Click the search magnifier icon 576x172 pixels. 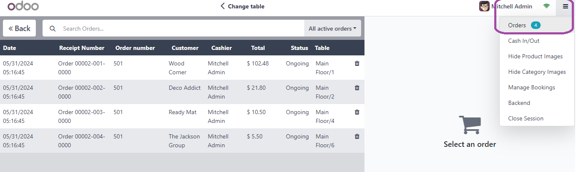coord(53,29)
